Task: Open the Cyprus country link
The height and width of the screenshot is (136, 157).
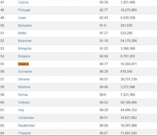Action: pos(23,2)
